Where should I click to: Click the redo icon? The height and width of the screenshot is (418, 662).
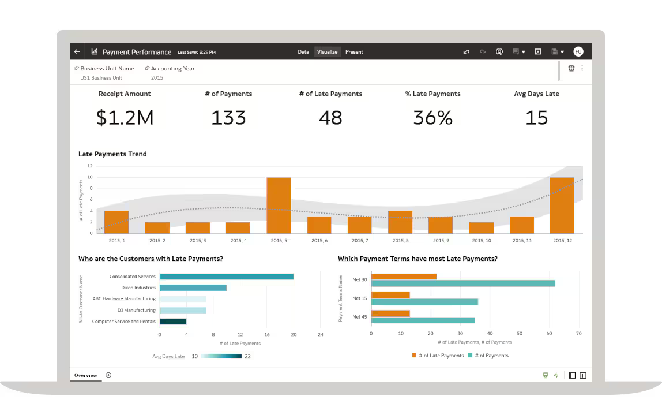[x=483, y=52]
